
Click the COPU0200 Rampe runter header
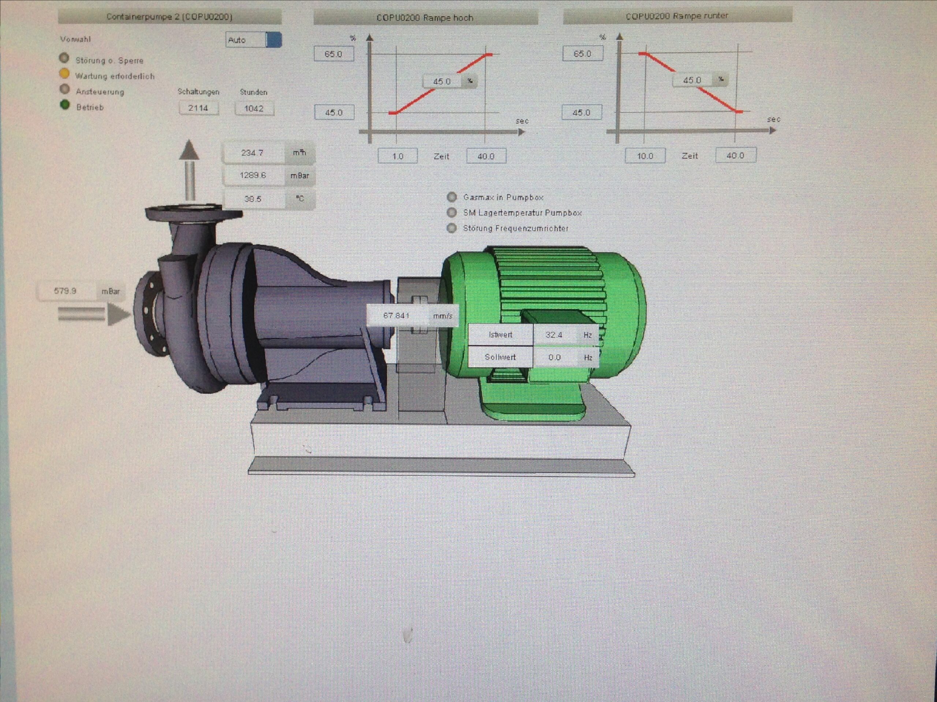coord(677,16)
